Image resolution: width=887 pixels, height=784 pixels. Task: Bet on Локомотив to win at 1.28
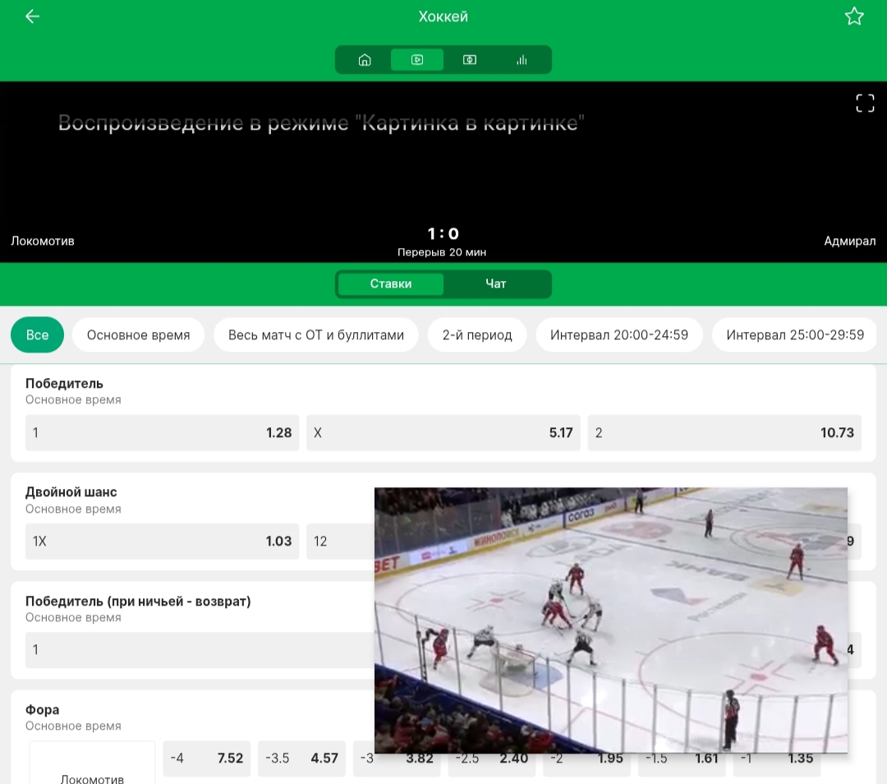[162, 432]
